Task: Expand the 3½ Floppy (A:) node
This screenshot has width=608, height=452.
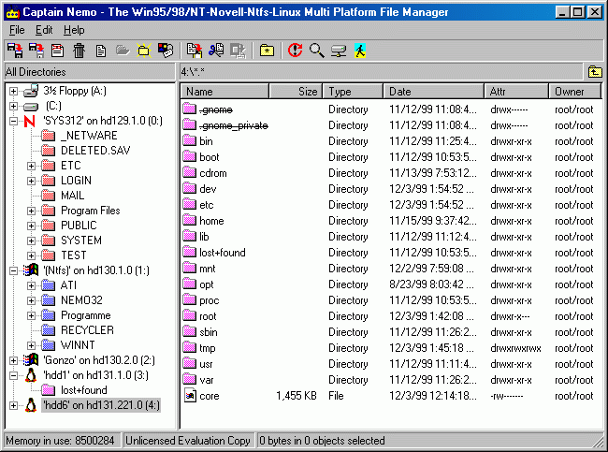Action: tap(13, 91)
